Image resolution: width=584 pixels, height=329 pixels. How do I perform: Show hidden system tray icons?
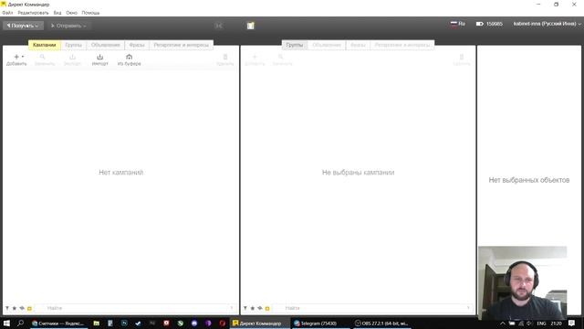503,324
